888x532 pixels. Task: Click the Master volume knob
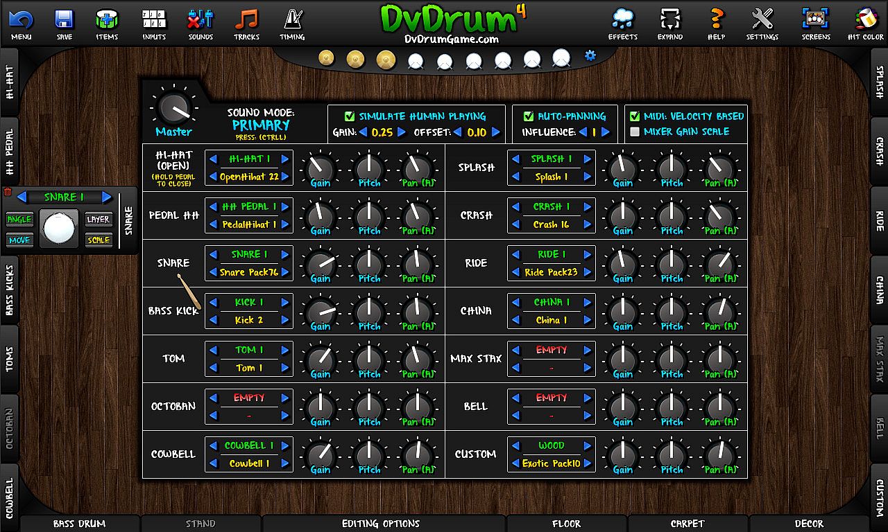pyautogui.click(x=173, y=107)
